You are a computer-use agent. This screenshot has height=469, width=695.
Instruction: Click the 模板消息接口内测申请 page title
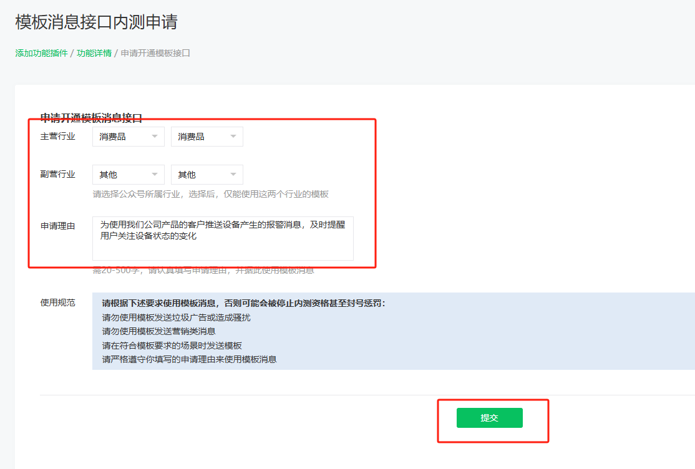[x=96, y=22]
